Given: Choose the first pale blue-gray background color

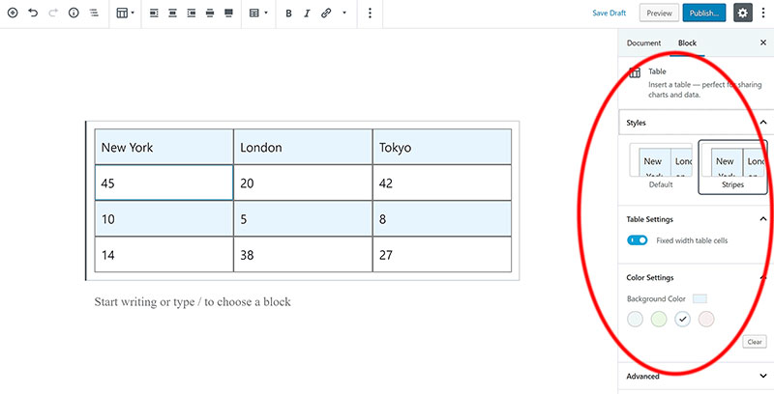Looking at the screenshot, I should 636,319.
